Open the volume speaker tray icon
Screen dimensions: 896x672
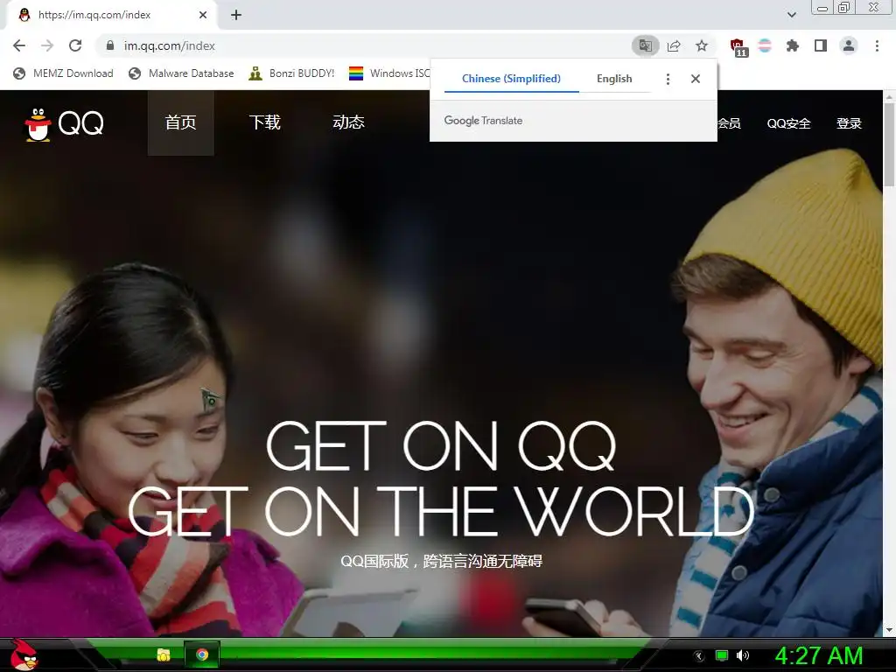(743, 655)
